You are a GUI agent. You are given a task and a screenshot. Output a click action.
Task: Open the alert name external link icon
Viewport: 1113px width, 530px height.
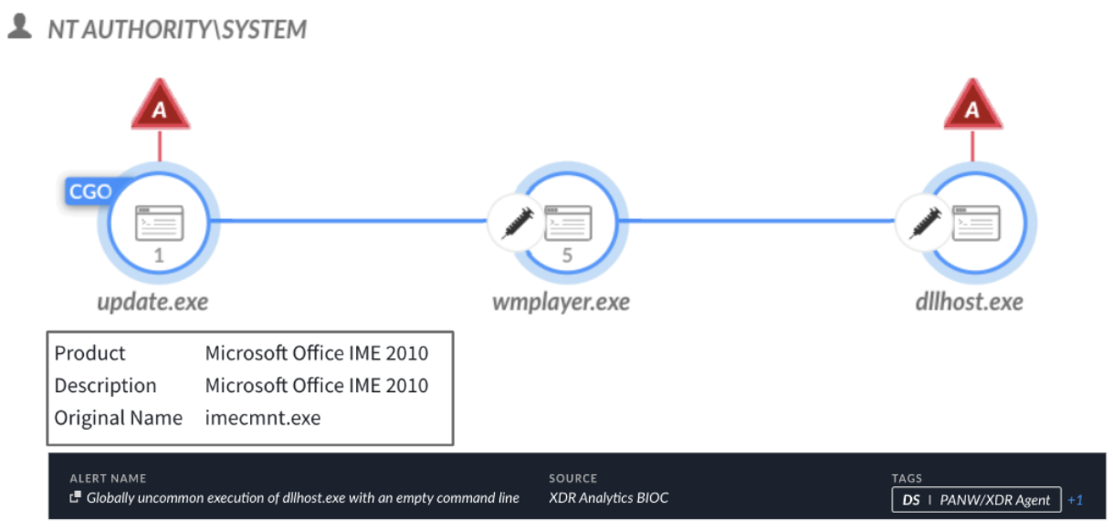pyautogui.click(x=76, y=497)
